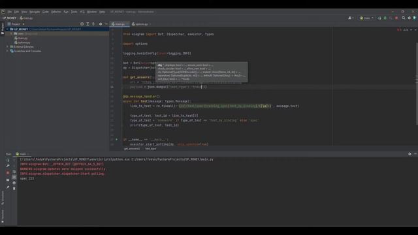Expand the venv folder
Viewport: 418px width, 235px height.
coord(11,34)
